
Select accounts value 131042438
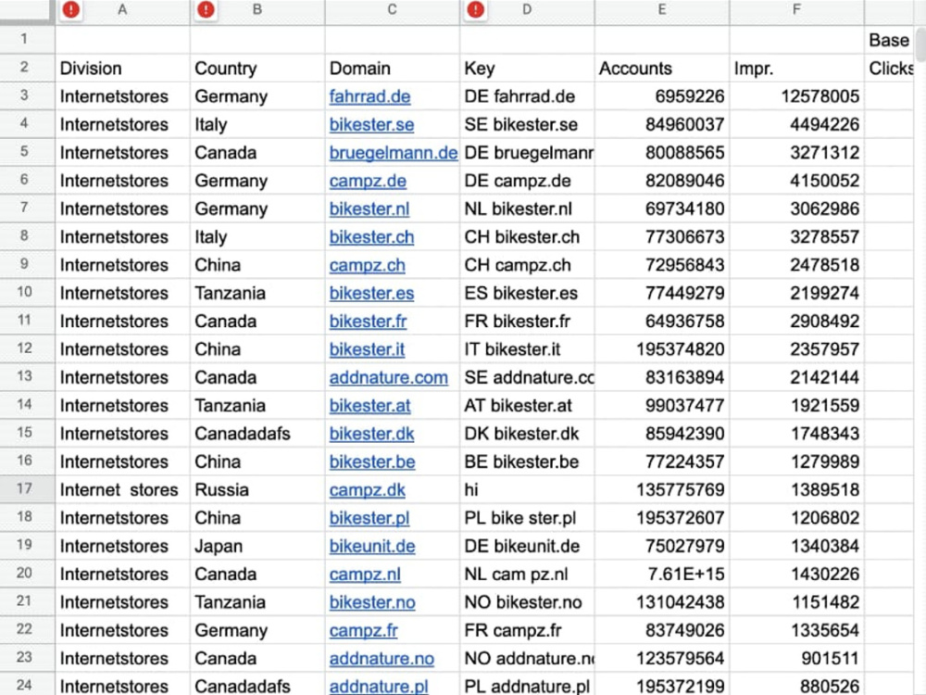click(x=662, y=601)
